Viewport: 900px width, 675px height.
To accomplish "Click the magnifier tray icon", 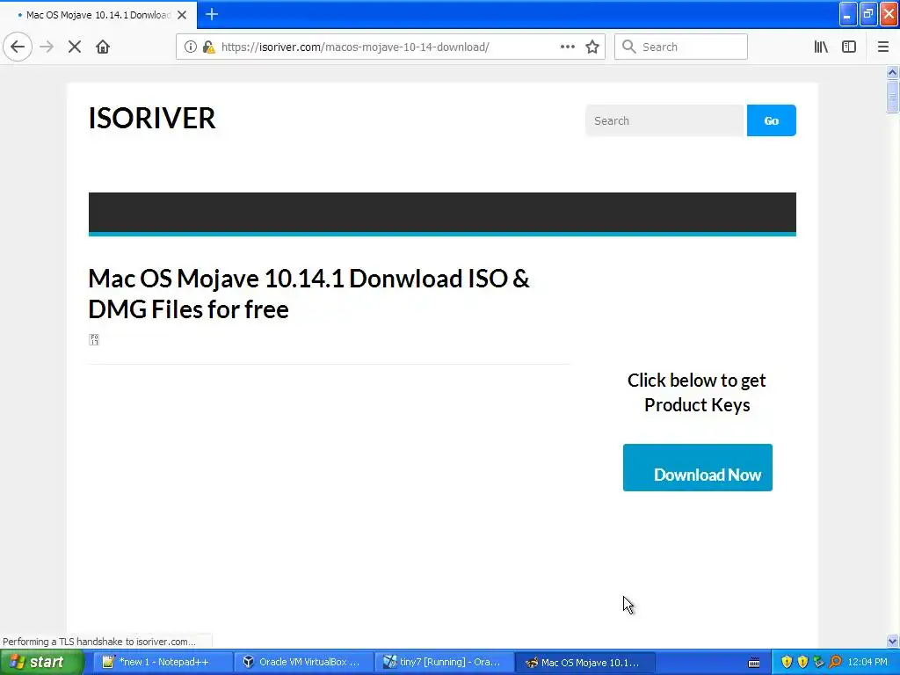I will click(x=836, y=663).
